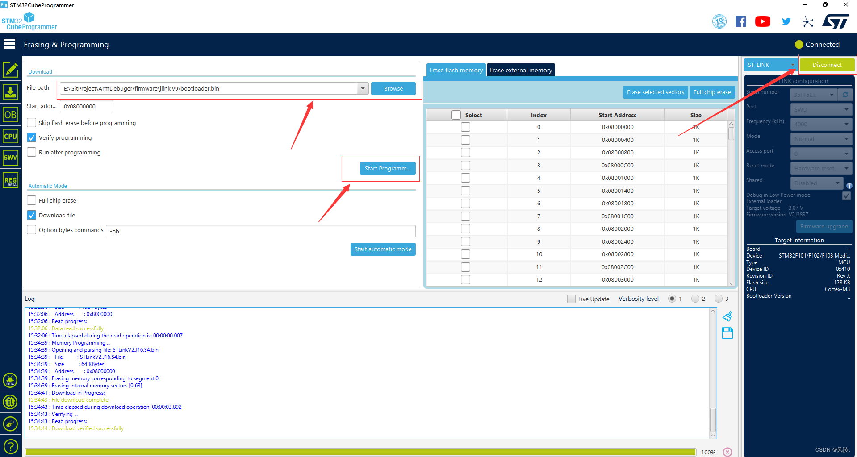This screenshot has width=857, height=457.
Task: Open the Access port dropdown
Action: coord(821,154)
